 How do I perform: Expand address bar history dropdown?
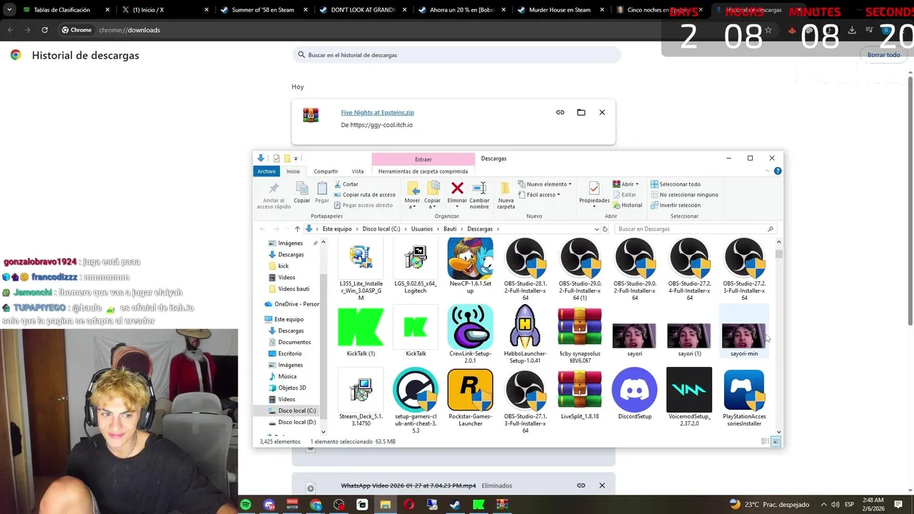tap(596, 229)
